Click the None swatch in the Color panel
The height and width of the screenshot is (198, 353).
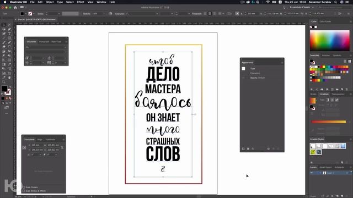tap(311, 27)
